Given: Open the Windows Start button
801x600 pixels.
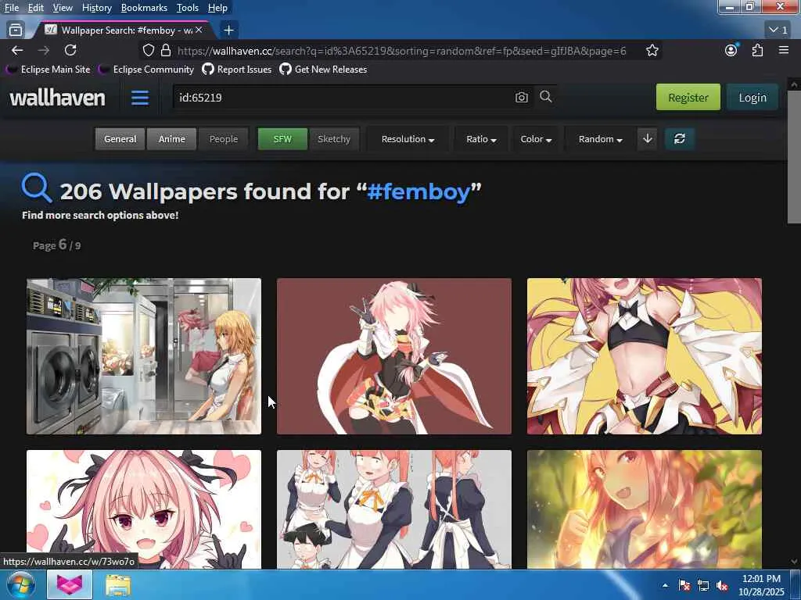Looking at the screenshot, I should coord(20,584).
